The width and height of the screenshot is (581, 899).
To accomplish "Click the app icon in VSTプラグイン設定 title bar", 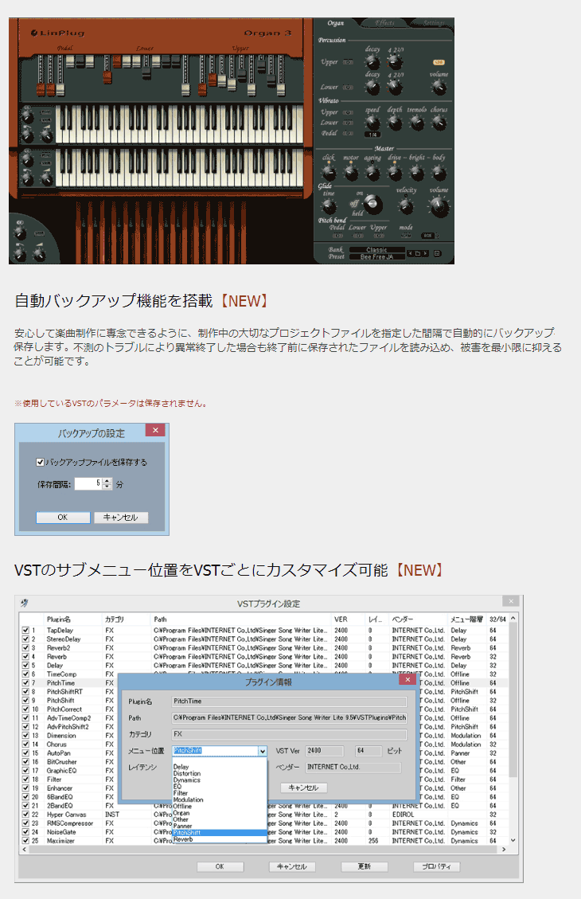I will click(x=24, y=603).
